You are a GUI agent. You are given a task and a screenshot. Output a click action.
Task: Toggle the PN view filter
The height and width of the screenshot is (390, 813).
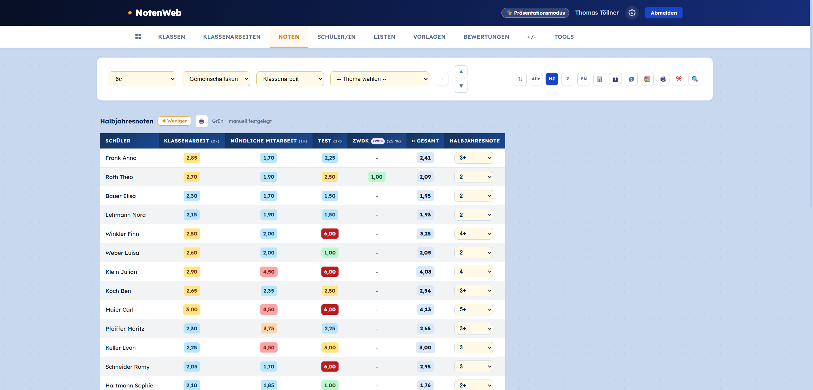[x=583, y=79]
